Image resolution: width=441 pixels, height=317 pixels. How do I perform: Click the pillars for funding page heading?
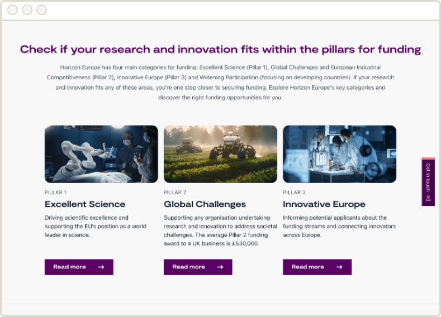point(220,50)
